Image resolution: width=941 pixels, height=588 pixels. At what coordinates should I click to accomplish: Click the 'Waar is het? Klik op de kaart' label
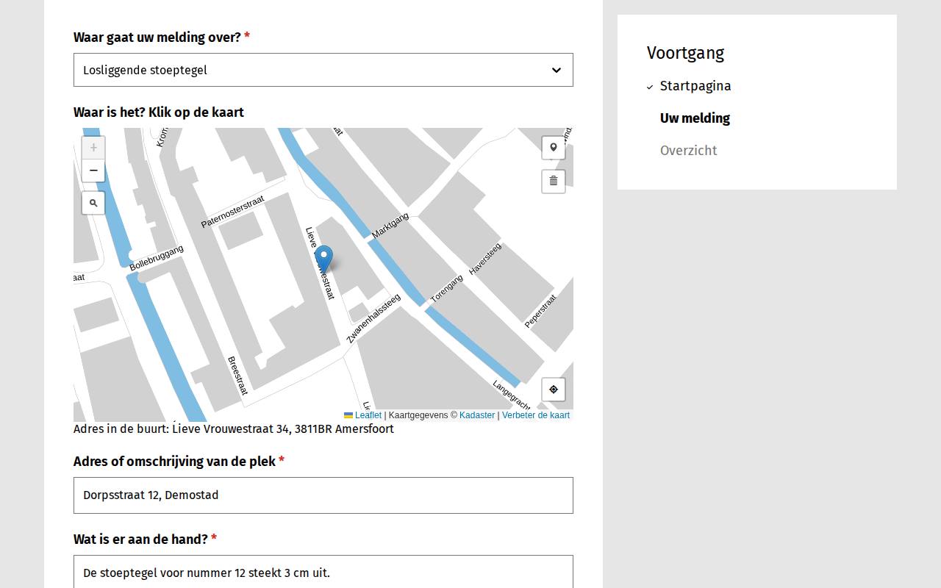click(159, 112)
